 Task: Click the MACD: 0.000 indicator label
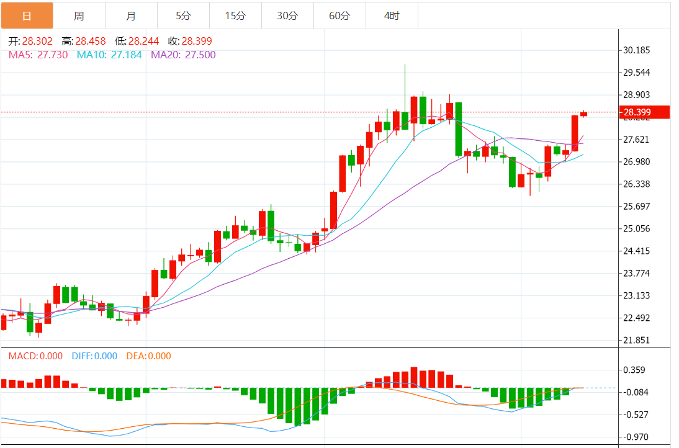35,356
